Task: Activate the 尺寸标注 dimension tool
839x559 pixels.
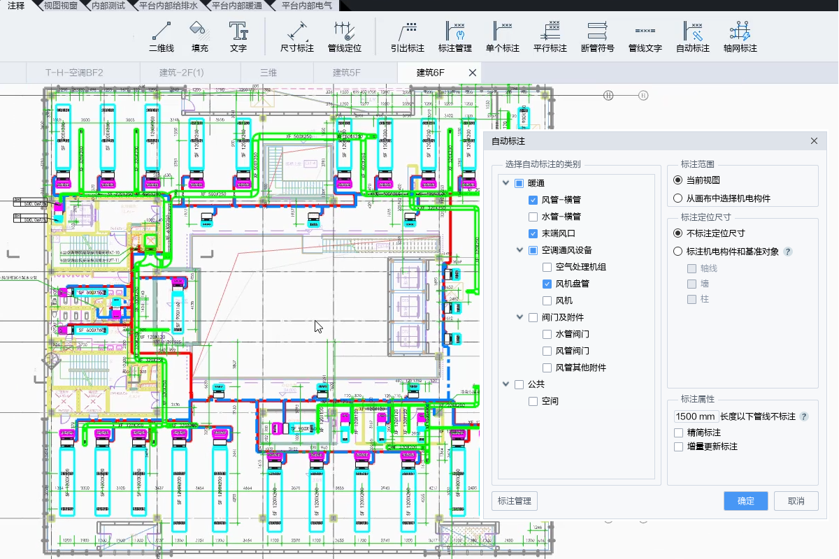Action: pyautogui.click(x=297, y=37)
